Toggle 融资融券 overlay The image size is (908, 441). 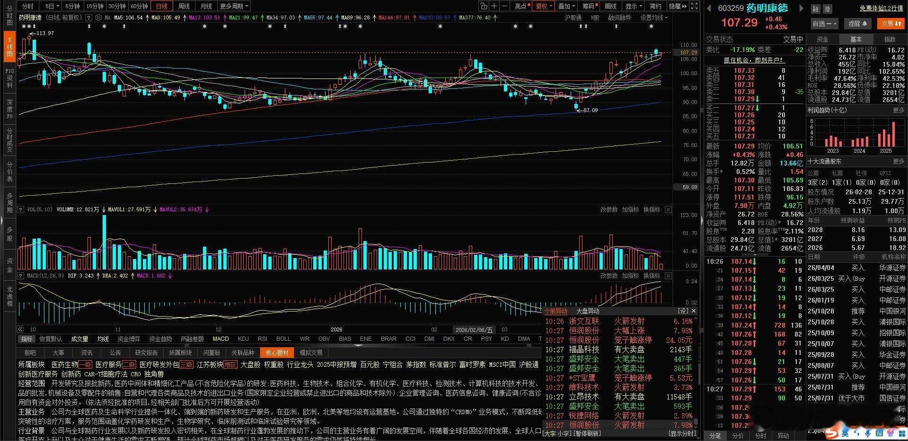619,17
